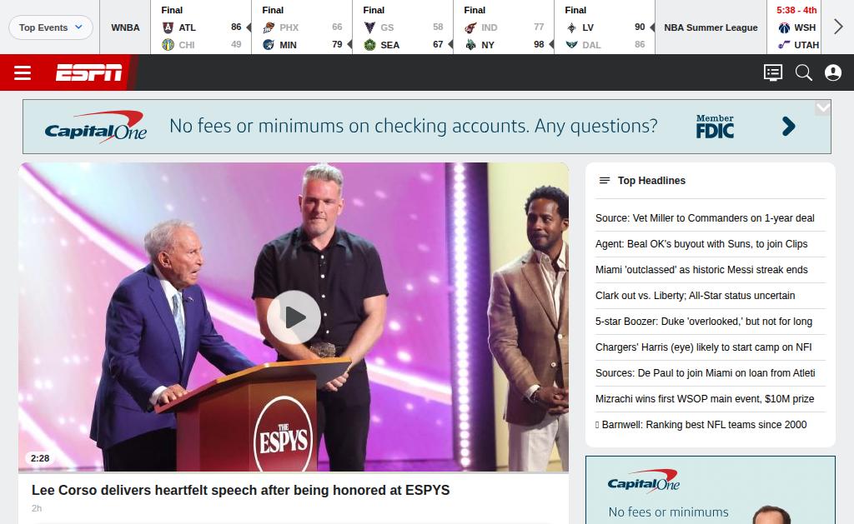Click the New York Liberty logo
Screen dimensions: 854x524
click(x=470, y=45)
